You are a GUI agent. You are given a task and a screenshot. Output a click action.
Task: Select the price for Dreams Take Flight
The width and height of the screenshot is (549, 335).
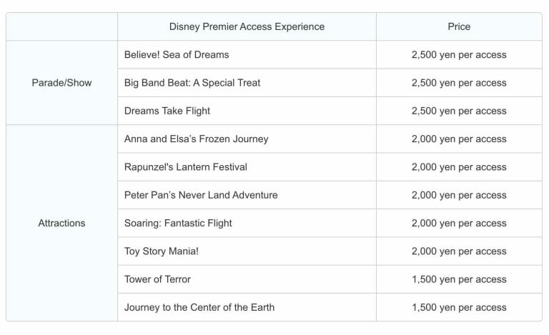tap(459, 111)
